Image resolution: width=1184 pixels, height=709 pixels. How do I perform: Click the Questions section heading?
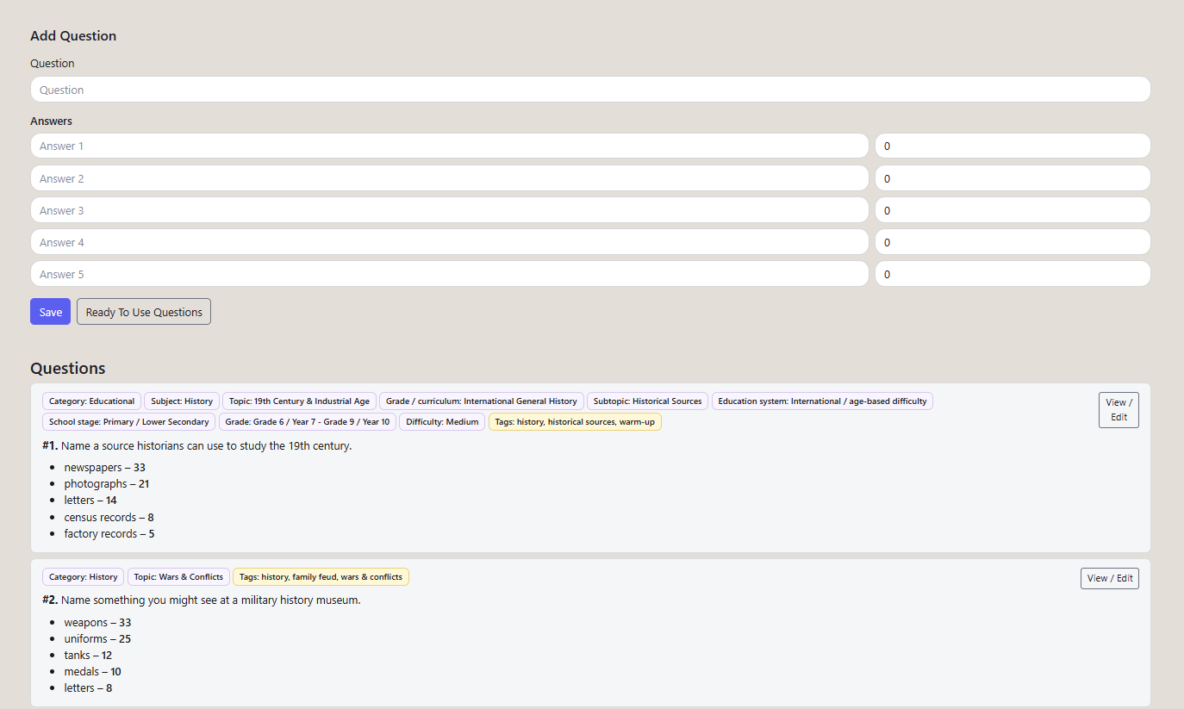[68, 369]
